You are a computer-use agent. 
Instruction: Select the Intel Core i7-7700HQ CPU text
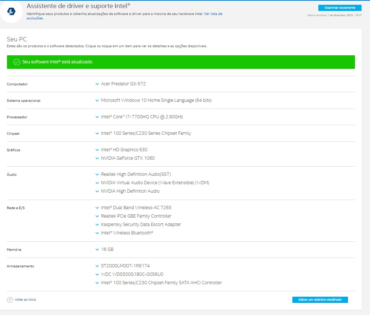coord(142,117)
